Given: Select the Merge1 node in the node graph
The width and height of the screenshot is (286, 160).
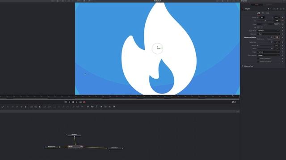Looking at the screenshot, I should click(75, 147).
